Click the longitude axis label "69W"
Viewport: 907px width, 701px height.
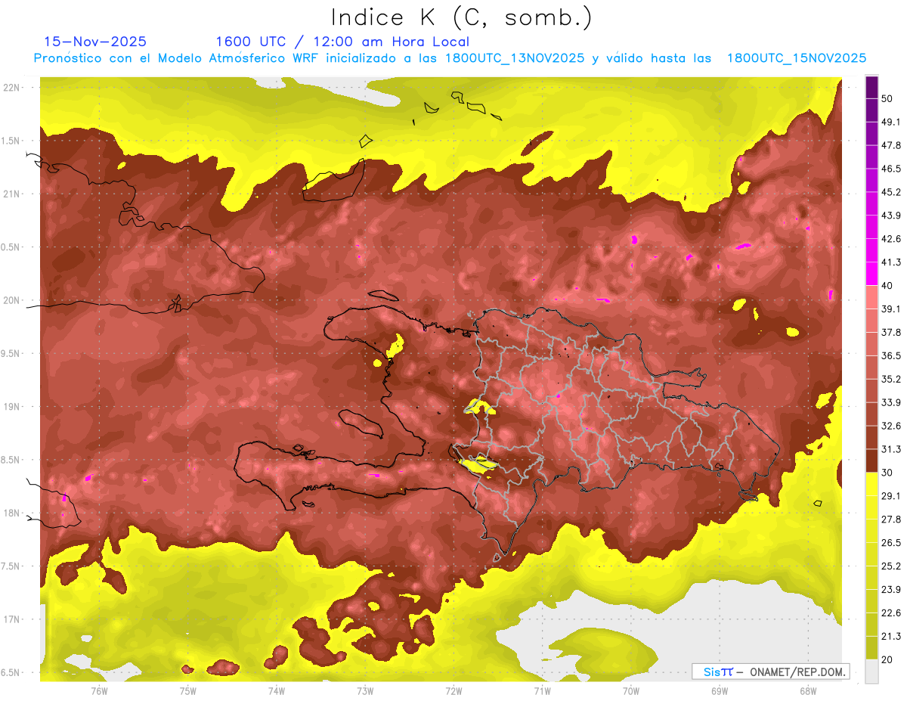tap(720, 691)
